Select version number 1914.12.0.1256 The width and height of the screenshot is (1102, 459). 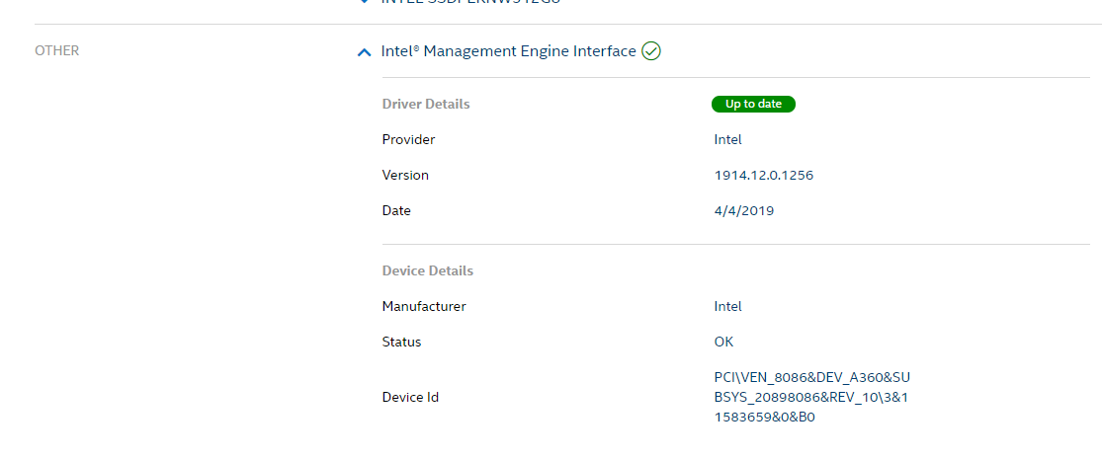(x=764, y=175)
